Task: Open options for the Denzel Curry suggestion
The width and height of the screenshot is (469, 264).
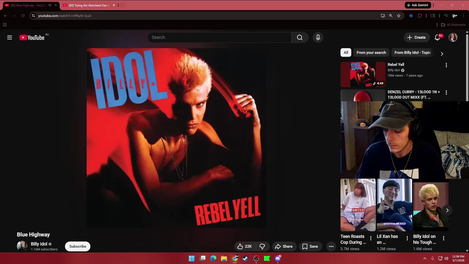Action: pyautogui.click(x=446, y=92)
